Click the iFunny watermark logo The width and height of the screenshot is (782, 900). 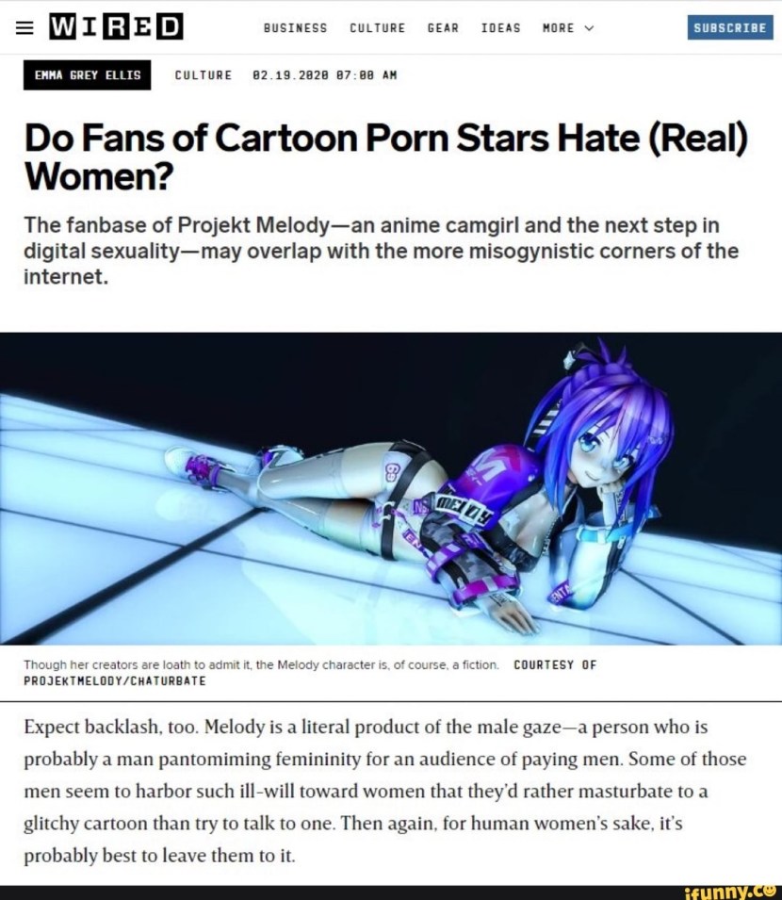731,892
